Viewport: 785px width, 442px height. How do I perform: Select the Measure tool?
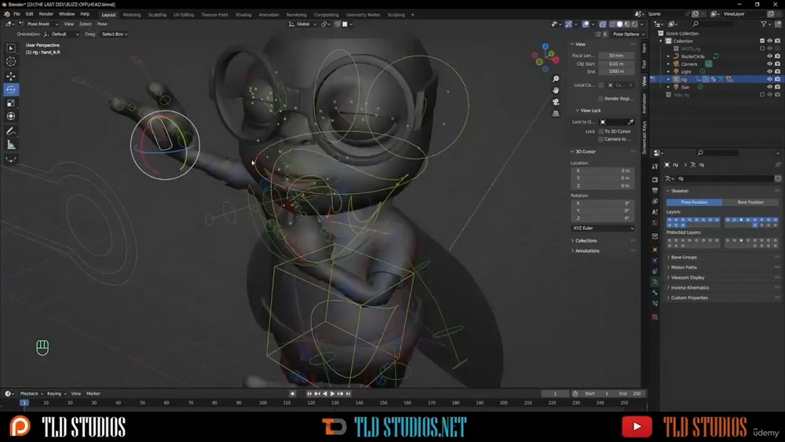point(10,145)
